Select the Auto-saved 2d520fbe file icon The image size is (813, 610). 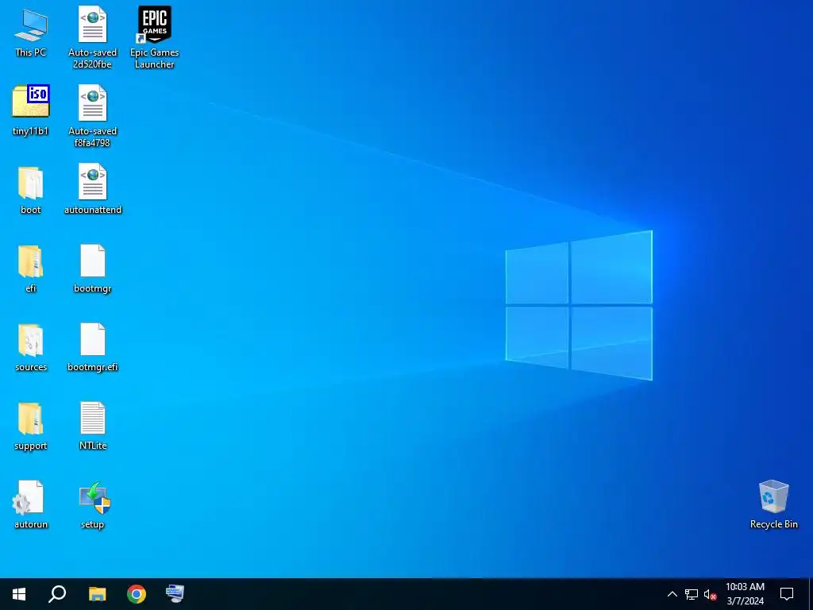pos(92,37)
